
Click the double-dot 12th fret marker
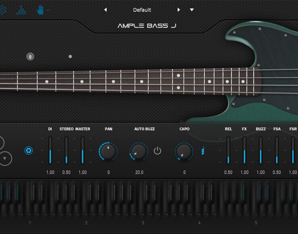click(x=178, y=81)
